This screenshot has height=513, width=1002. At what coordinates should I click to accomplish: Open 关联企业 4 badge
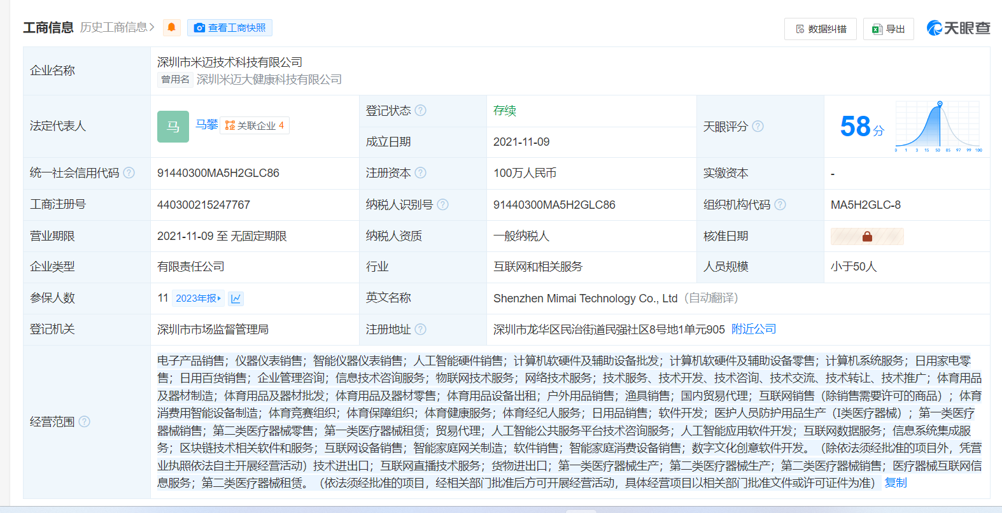tap(255, 125)
